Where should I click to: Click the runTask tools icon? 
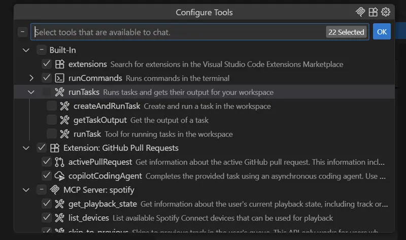pos(65,134)
